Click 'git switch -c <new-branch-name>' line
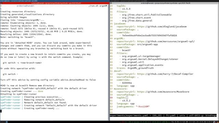 (x=22, y=63)
